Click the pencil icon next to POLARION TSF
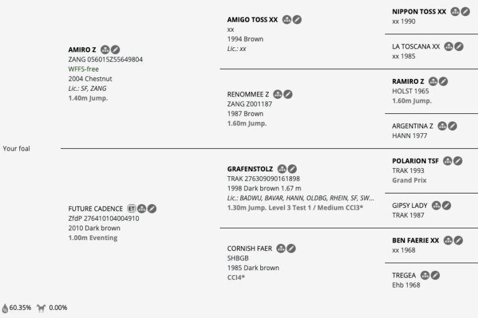478x318 pixels. coord(457,161)
